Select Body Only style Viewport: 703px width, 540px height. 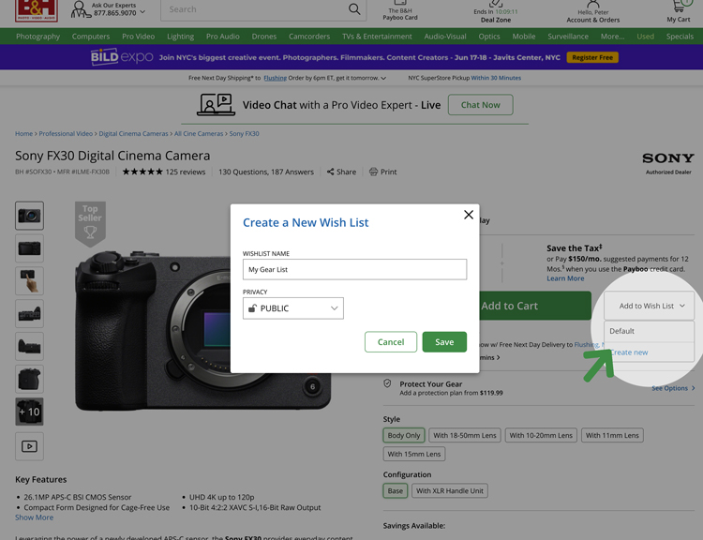[x=403, y=435]
